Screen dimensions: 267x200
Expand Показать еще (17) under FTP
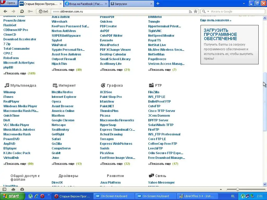click(163, 164)
